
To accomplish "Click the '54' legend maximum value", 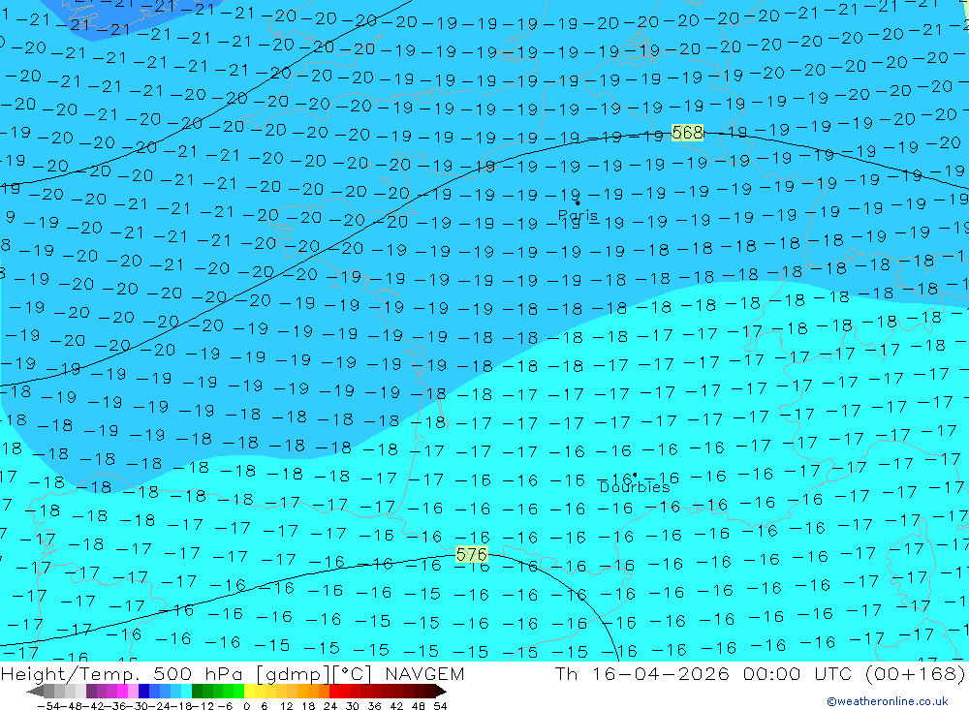I will click(x=440, y=706).
